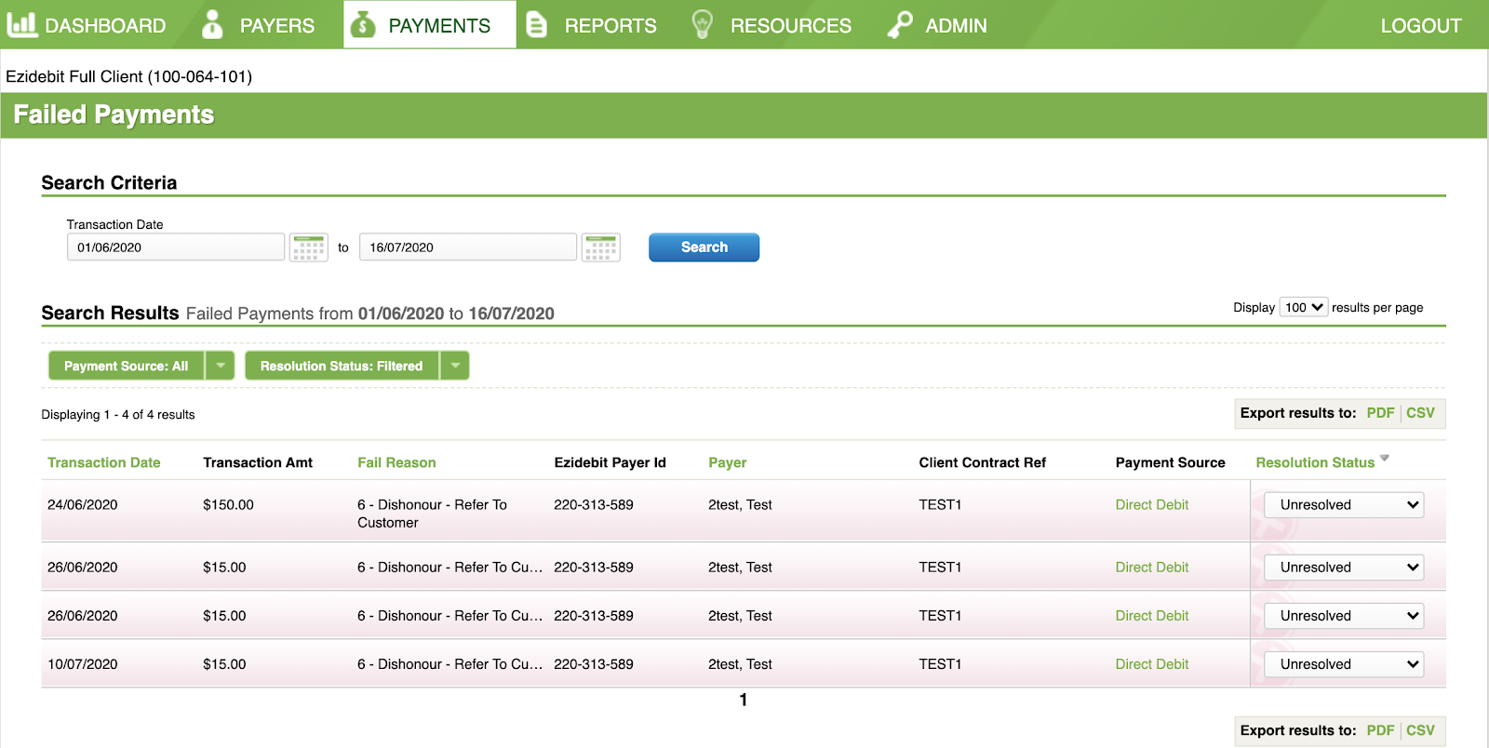This screenshot has height=748, width=1489.
Task: Open Direct Debit link for 10/07/2020 row
Action: [1152, 664]
